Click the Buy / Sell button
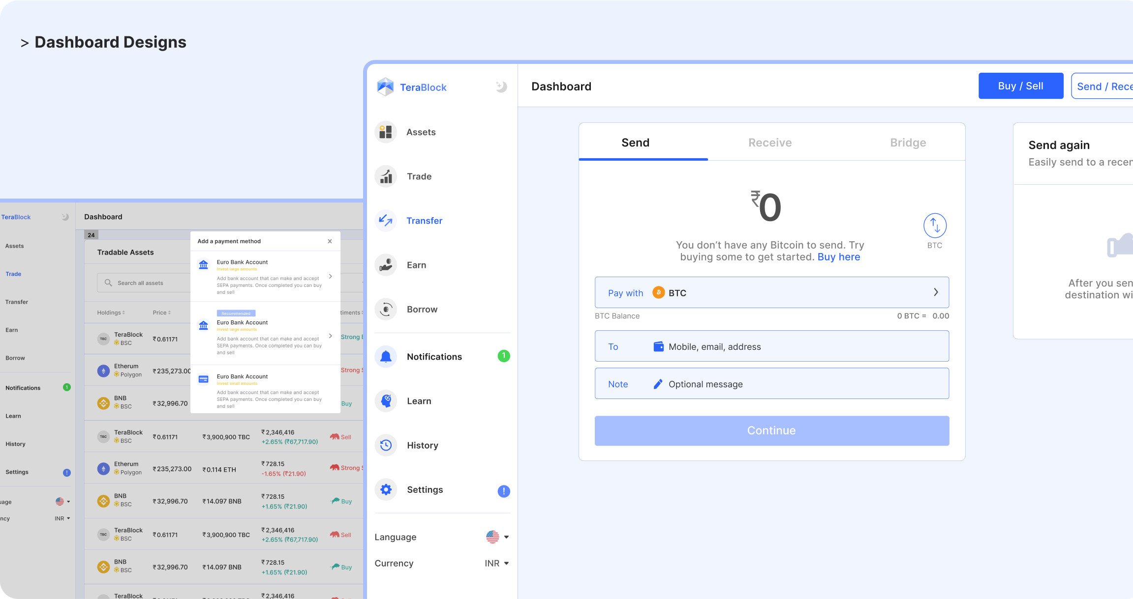The height and width of the screenshot is (599, 1133). [x=1020, y=86]
